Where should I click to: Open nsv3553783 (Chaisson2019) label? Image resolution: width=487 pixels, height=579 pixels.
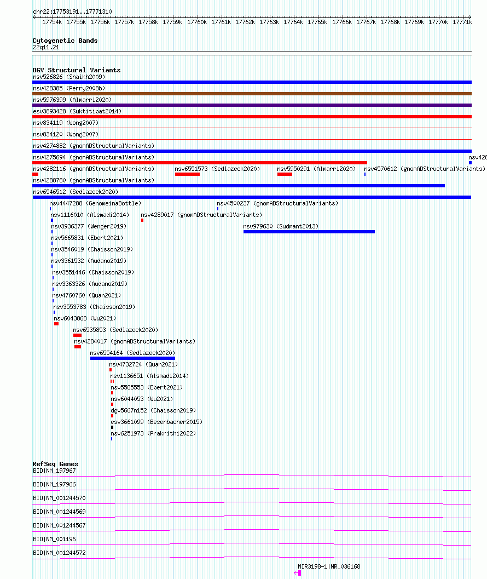pos(94,307)
